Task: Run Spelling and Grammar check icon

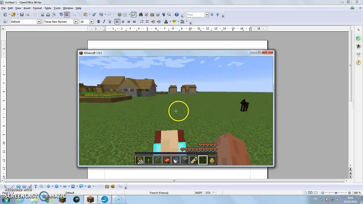Action: pos(61,14)
